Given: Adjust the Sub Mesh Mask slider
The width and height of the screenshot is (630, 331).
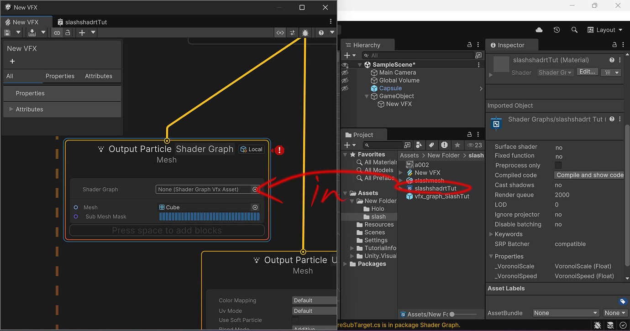Looking at the screenshot, I should click(210, 216).
